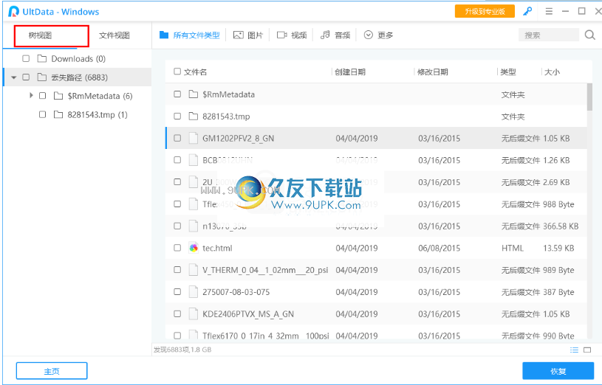Open the 更多 more dropdown

point(378,35)
